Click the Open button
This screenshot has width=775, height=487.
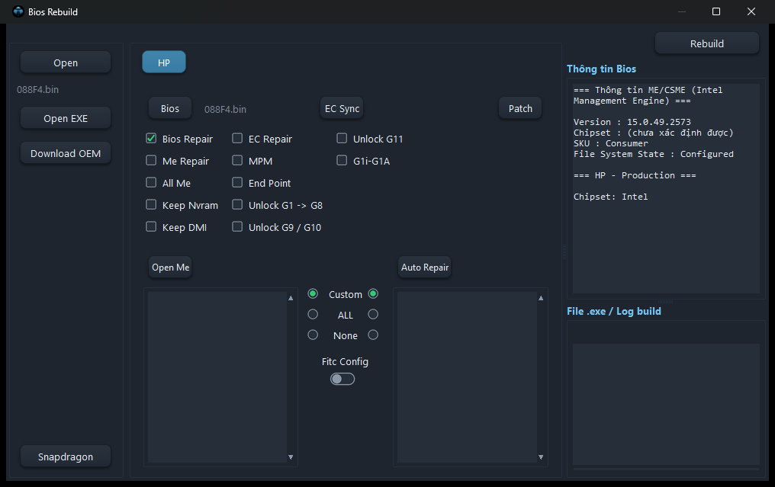coord(66,62)
